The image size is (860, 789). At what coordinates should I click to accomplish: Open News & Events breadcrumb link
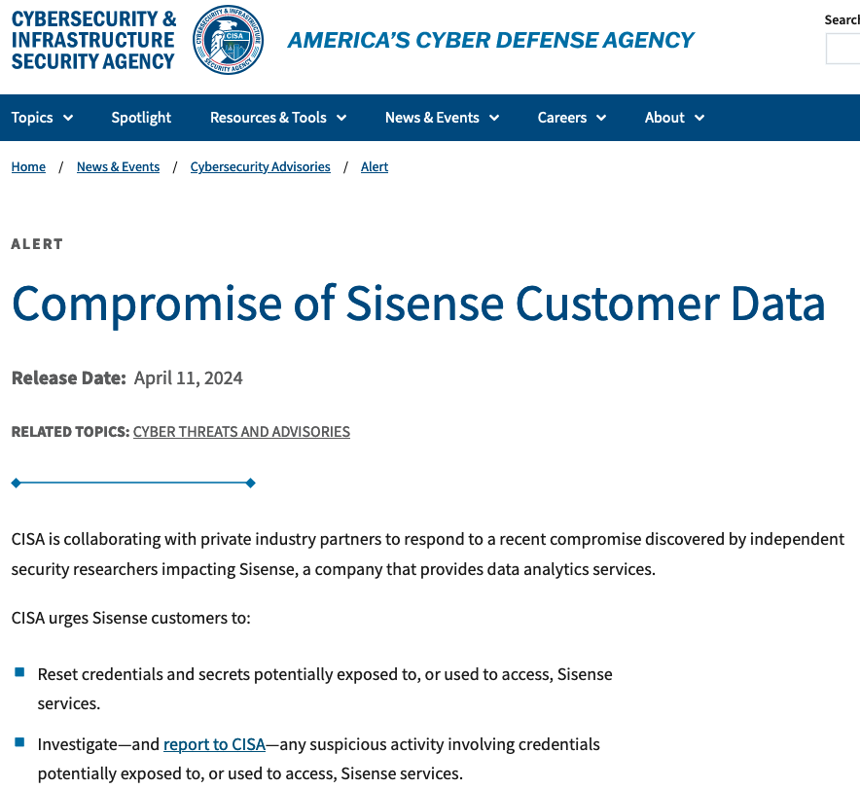click(x=118, y=166)
